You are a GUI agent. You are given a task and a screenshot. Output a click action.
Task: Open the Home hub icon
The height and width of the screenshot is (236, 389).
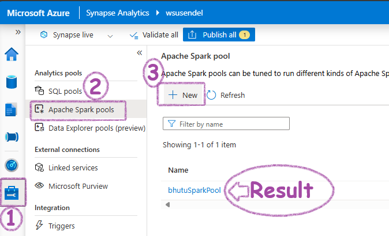(12, 54)
